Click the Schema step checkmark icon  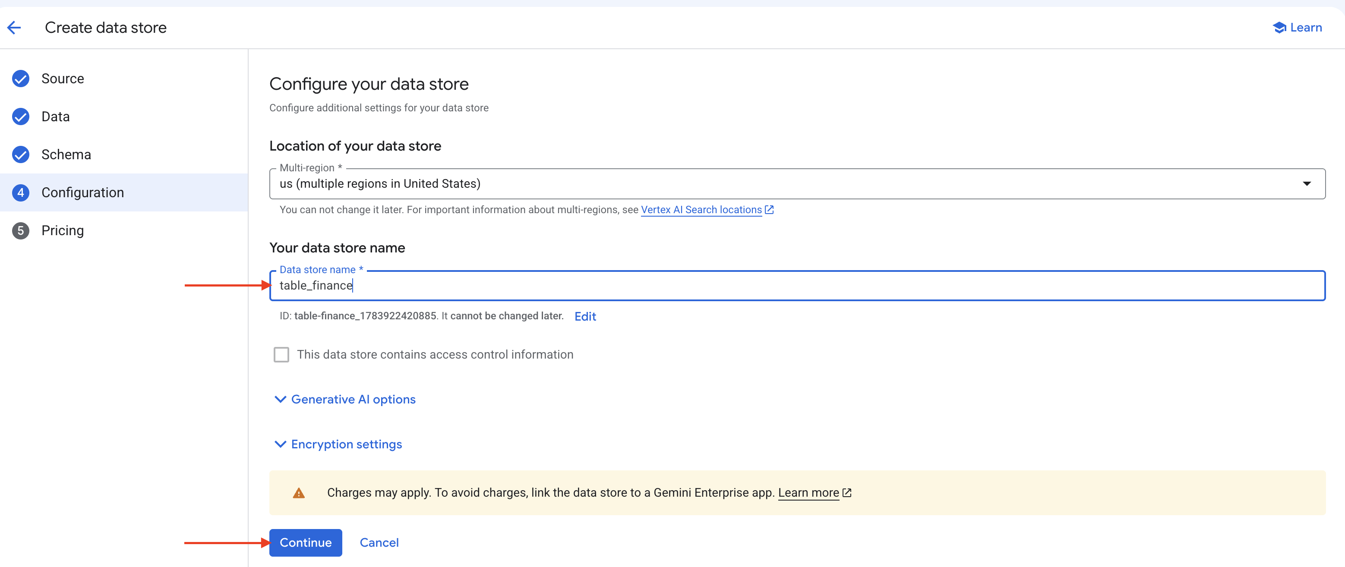tap(21, 154)
